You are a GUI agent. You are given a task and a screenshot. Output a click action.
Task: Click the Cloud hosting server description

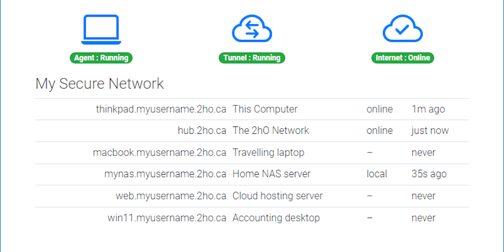tap(278, 196)
